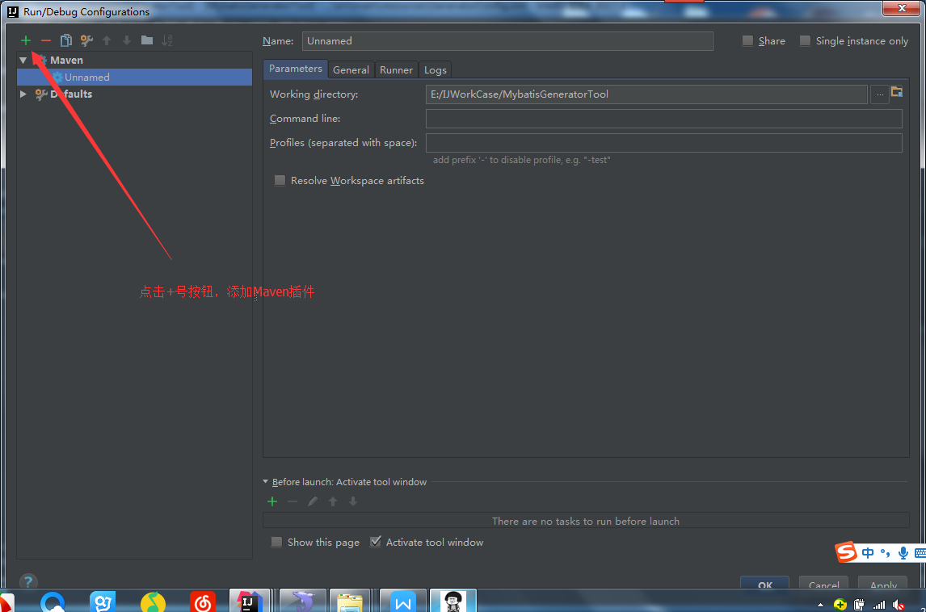The image size is (926, 612).
Task: Click the Apply button
Action: (x=883, y=583)
